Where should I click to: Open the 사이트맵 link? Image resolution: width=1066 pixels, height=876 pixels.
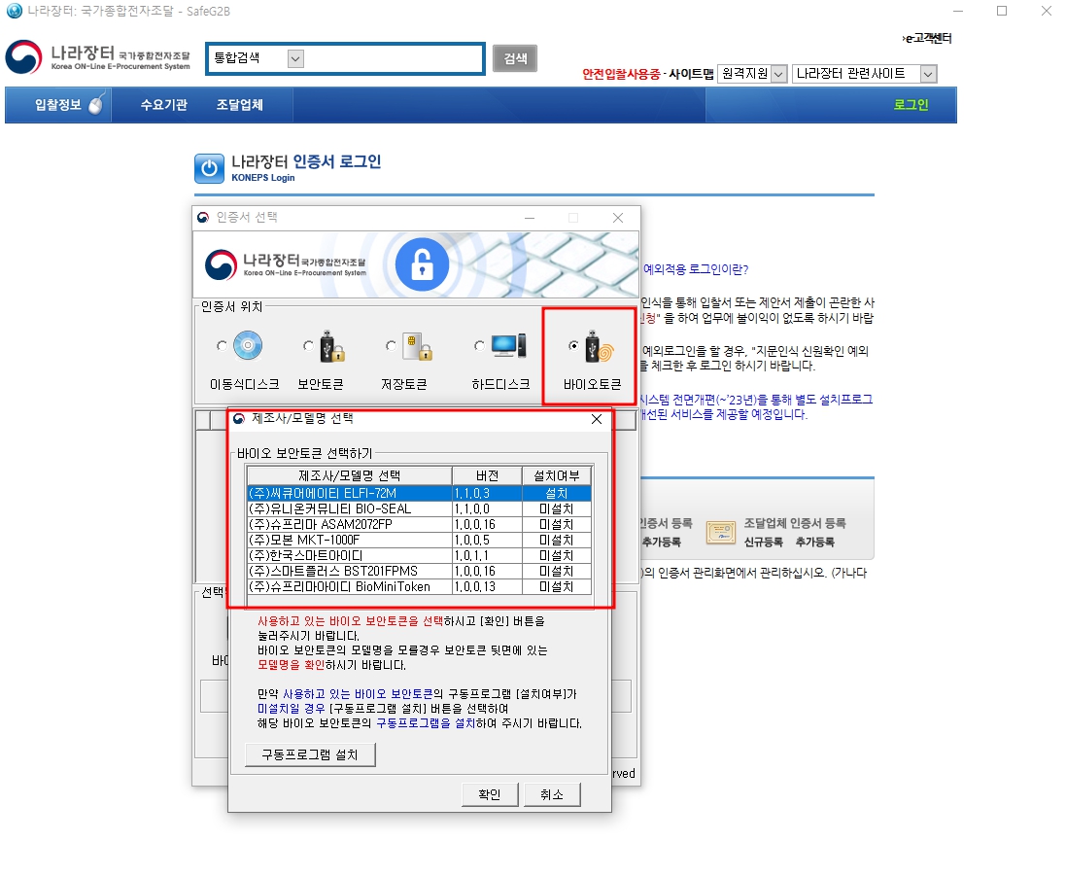691,74
